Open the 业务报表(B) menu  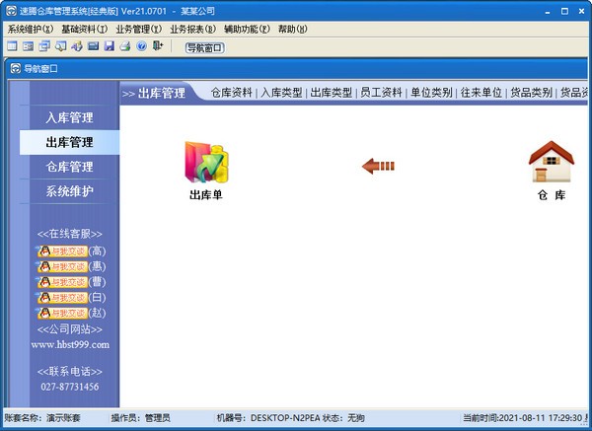192,29
